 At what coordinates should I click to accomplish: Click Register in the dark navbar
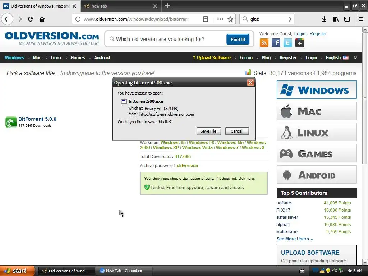288,58
